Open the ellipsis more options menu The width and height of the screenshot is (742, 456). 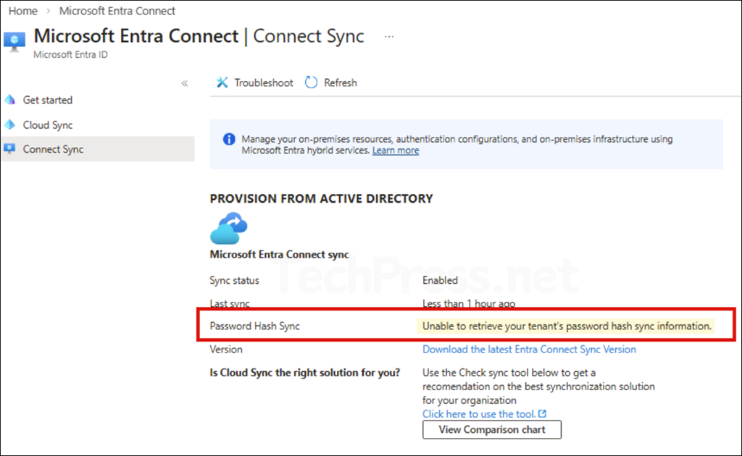(x=389, y=36)
